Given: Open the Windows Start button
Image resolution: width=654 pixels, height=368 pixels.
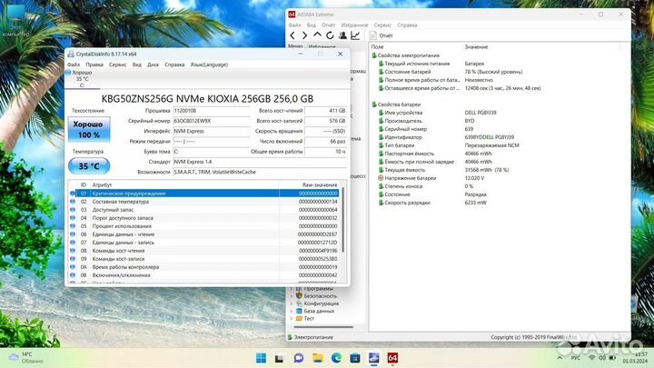Looking at the screenshot, I should 261,358.
